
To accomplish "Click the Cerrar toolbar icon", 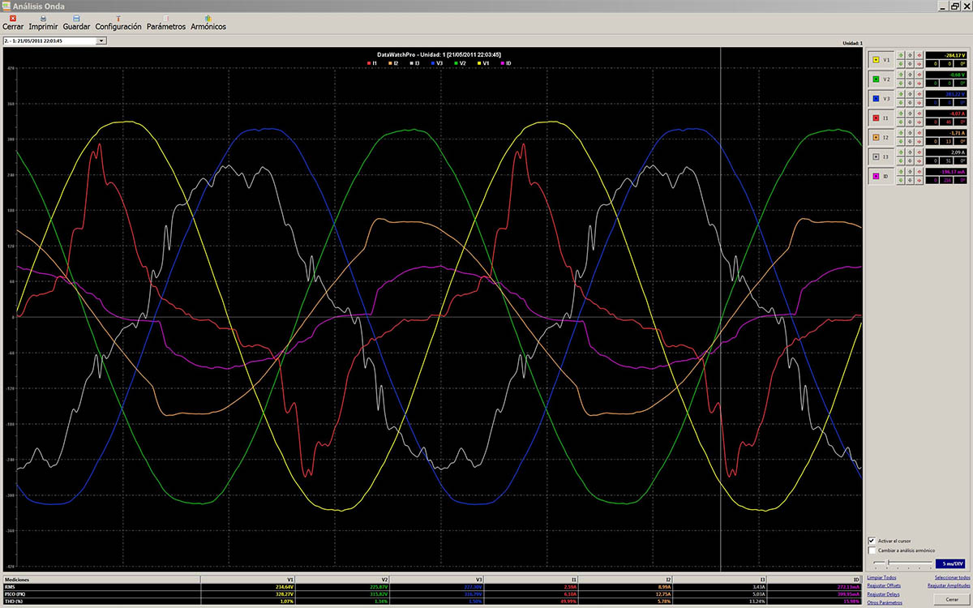I will pyautogui.click(x=12, y=23).
